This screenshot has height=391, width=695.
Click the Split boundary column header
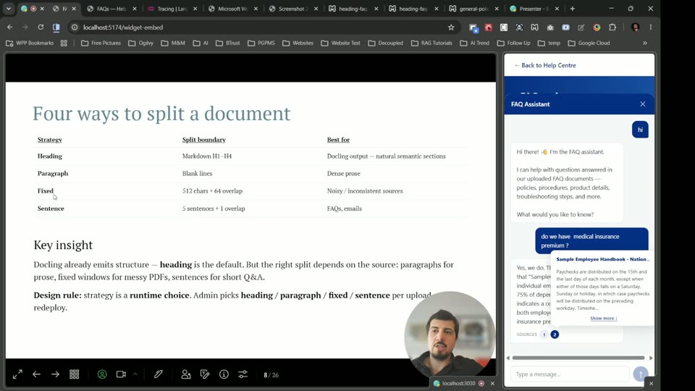coord(204,140)
